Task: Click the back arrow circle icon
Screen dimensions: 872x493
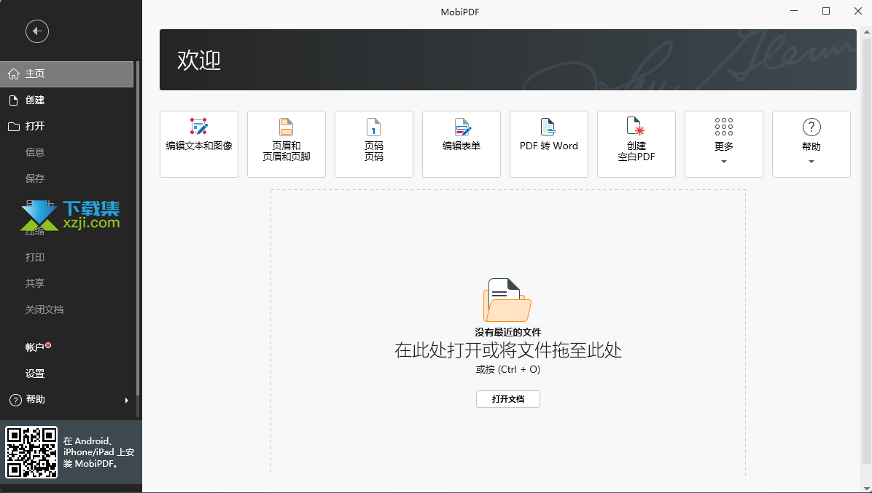Action: pos(37,31)
